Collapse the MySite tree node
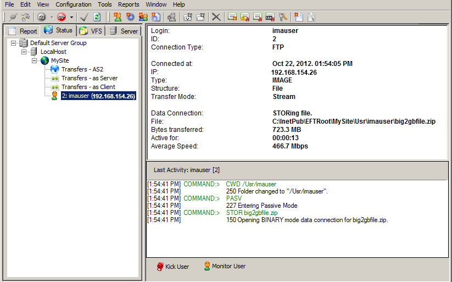 (x=35, y=60)
